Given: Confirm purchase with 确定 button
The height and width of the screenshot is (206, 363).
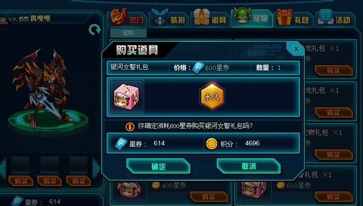Looking at the screenshot, I should [158, 166].
